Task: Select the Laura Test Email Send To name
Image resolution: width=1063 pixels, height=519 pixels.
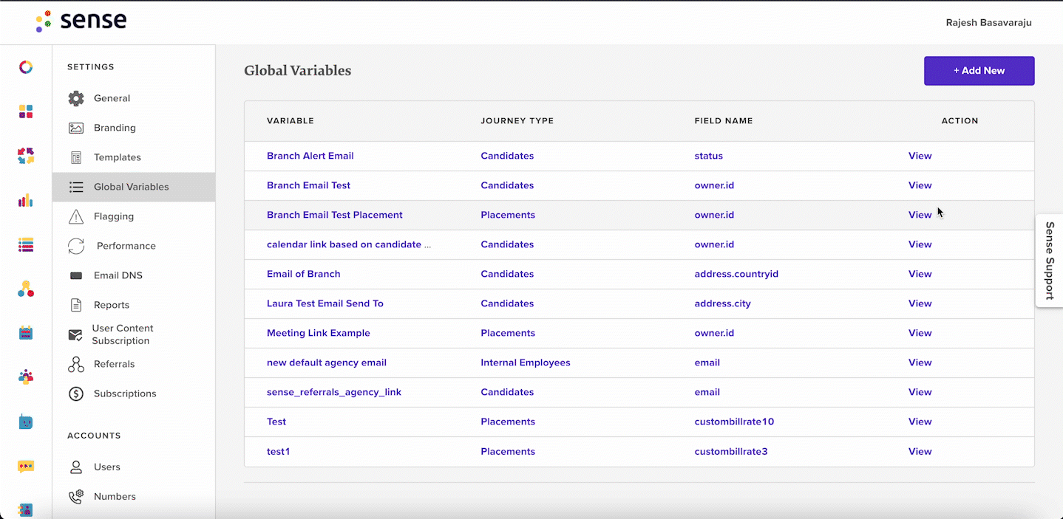Action: point(325,303)
